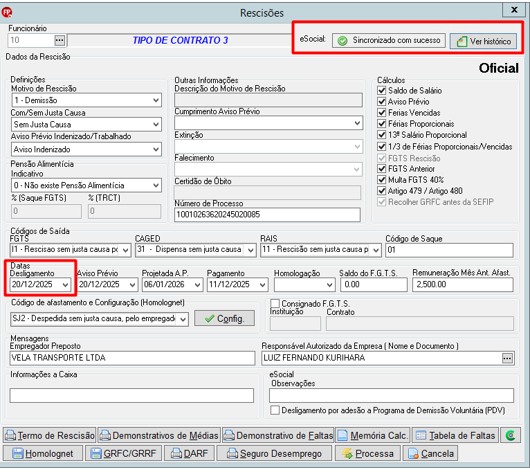Close the Rescisões window
The width and height of the screenshot is (530, 472).
pyautogui.click(x=514, y=10)
